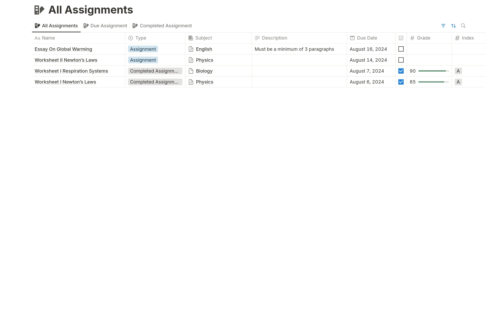Click the document icon next to Biology subject
The height and width of the screenshot is (312, 500).
tap(191, 71)
